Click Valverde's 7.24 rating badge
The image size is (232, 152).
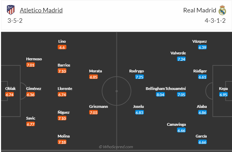coord(181,59)
